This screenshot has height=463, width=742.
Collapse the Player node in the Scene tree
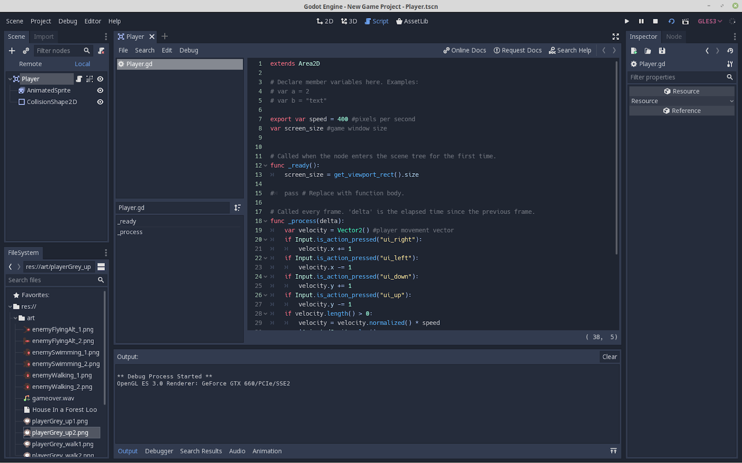point(10,79)
